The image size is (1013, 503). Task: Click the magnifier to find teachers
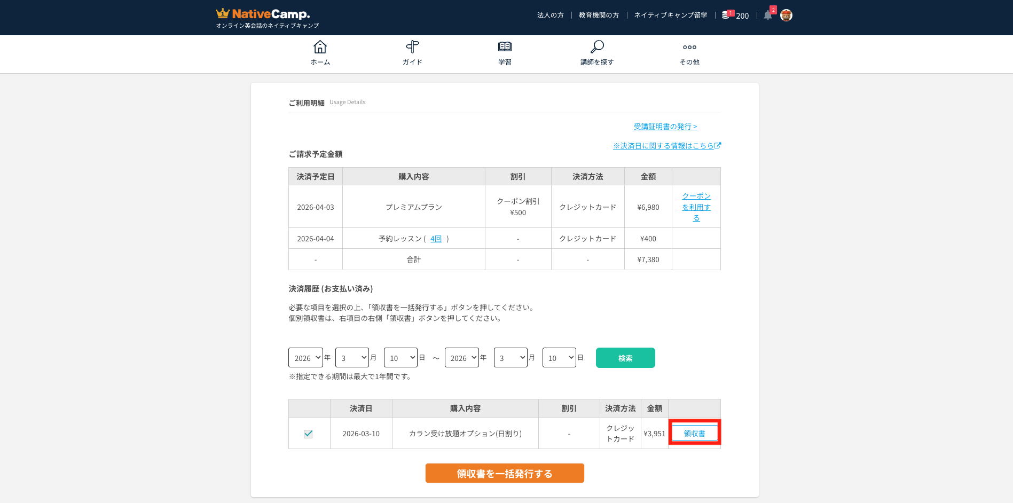[x=597, y=47]
